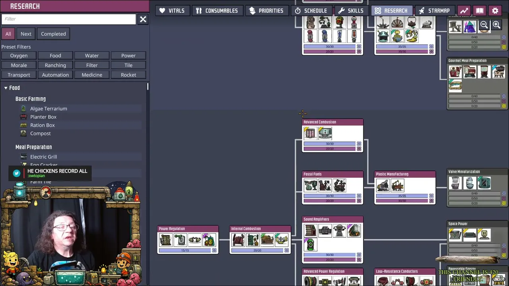Click third building icon in Space Power
509x286 pixels.
[484, 235]
